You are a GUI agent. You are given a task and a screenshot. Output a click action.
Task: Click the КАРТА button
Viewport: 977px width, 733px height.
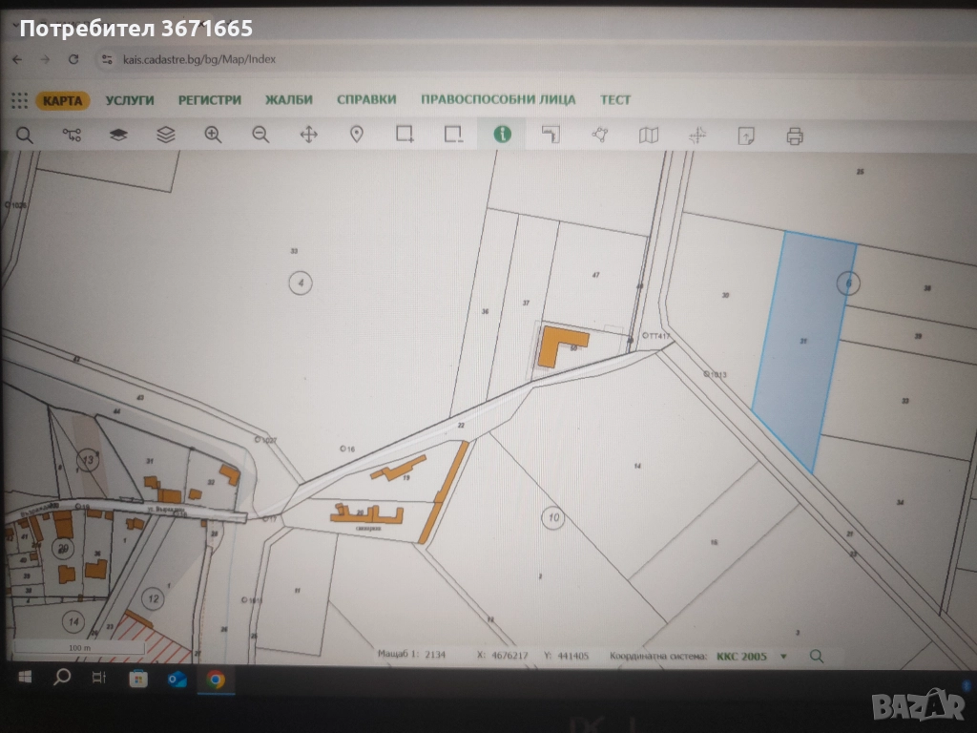[63, 100]
